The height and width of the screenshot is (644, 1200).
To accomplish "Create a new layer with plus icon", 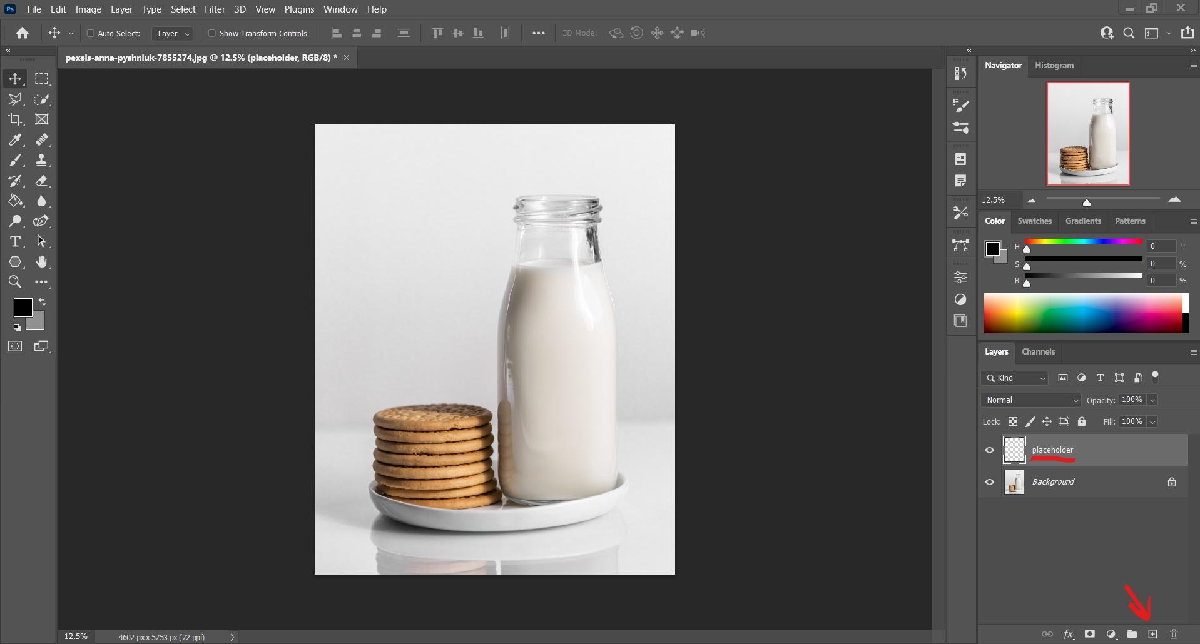I will coord(1152,634).
